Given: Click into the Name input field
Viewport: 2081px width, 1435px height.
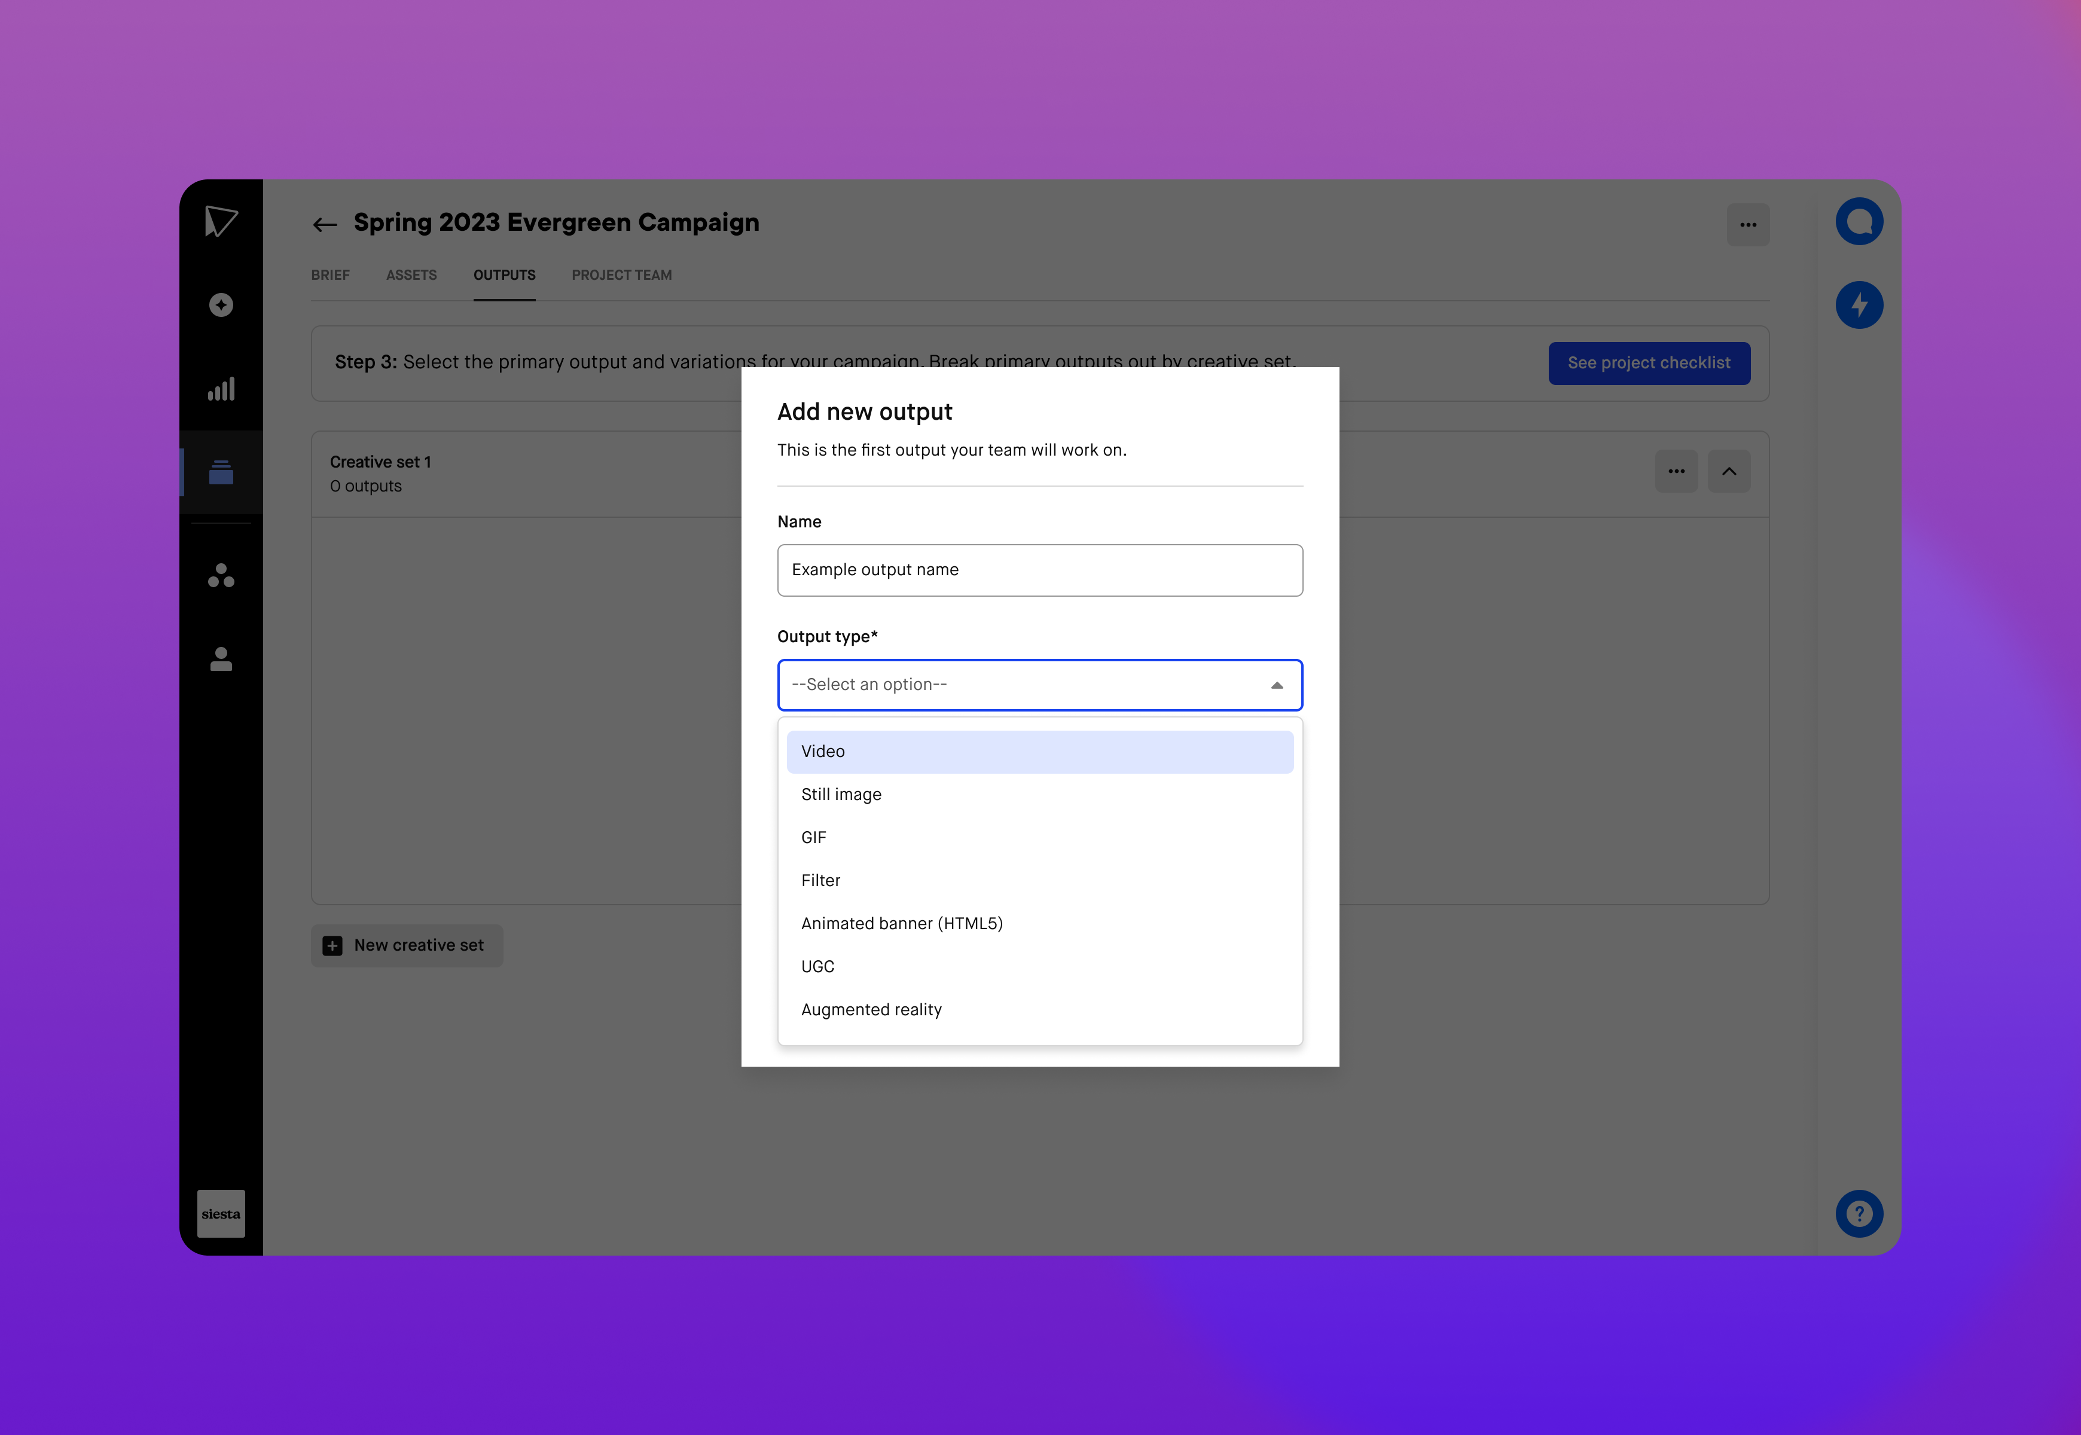Looking at the screenshot, I should pos(1039,570).
